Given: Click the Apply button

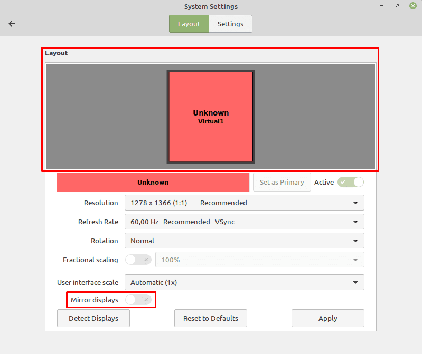Looking at the screenshot, I should coord(328,318).
